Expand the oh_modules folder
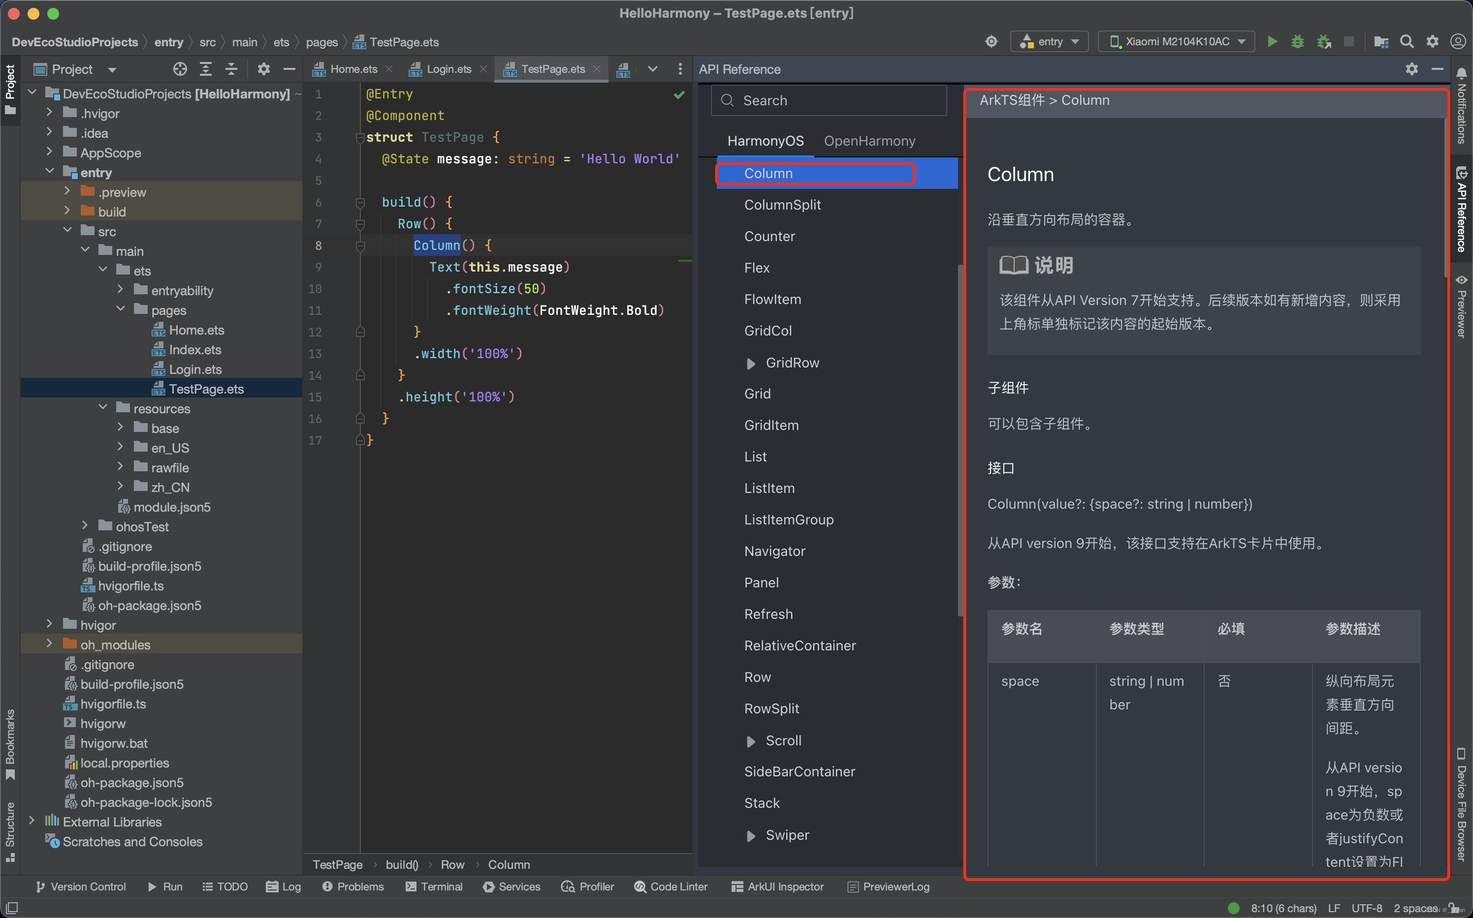 tap(49, 644)
